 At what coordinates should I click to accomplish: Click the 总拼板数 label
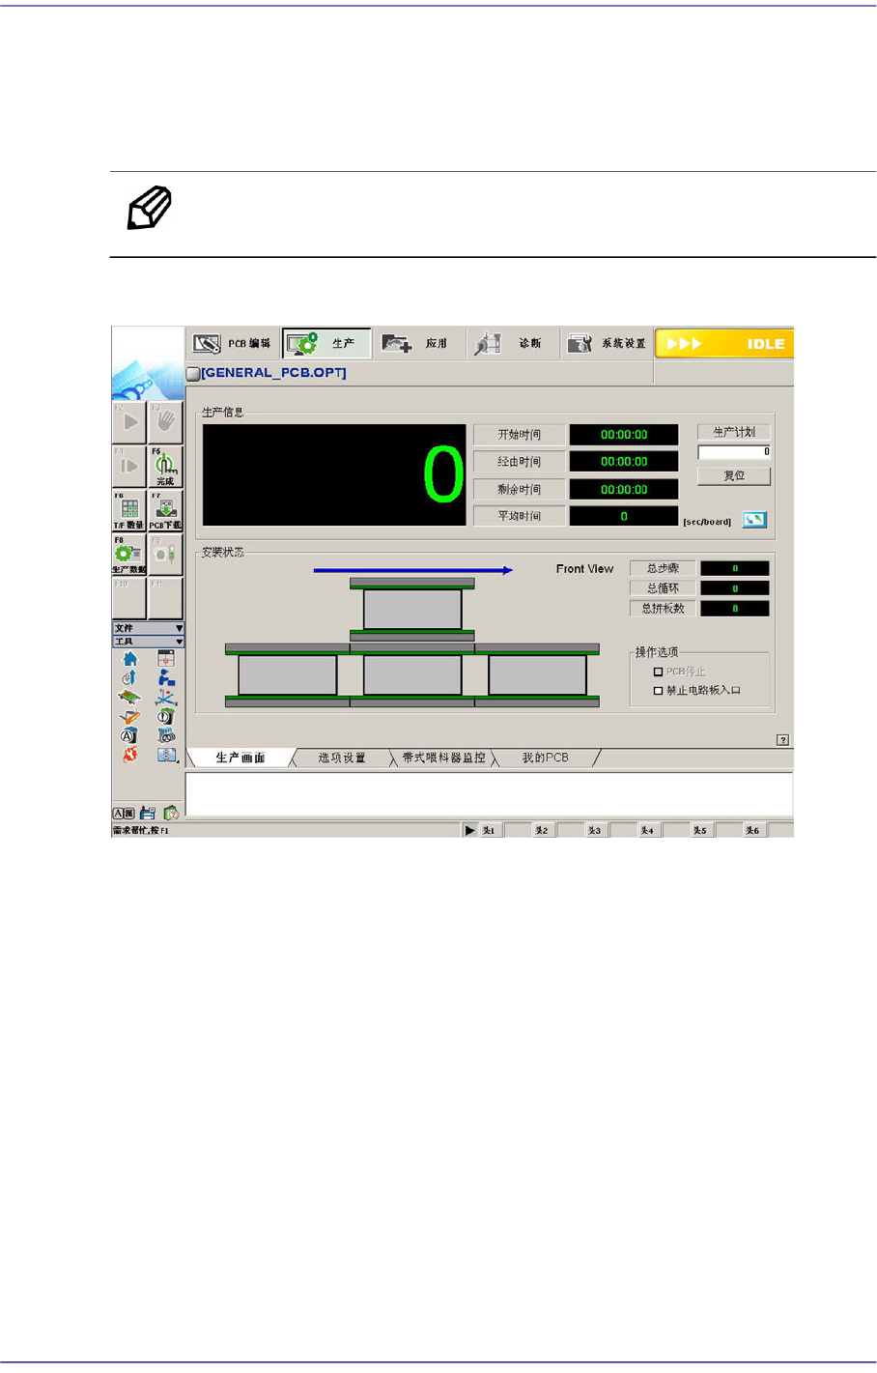point(663,608)
